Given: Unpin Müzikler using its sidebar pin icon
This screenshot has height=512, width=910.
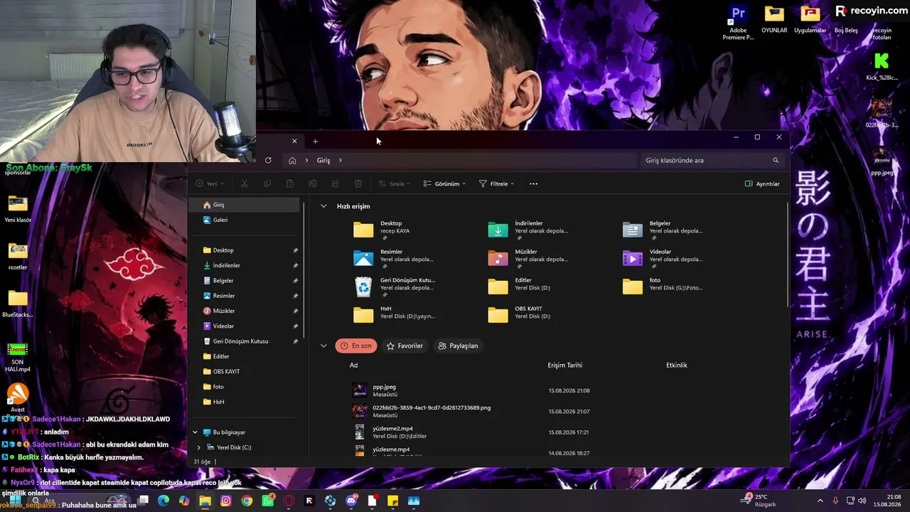Looking at the screenshot, I should coord(295,311).
